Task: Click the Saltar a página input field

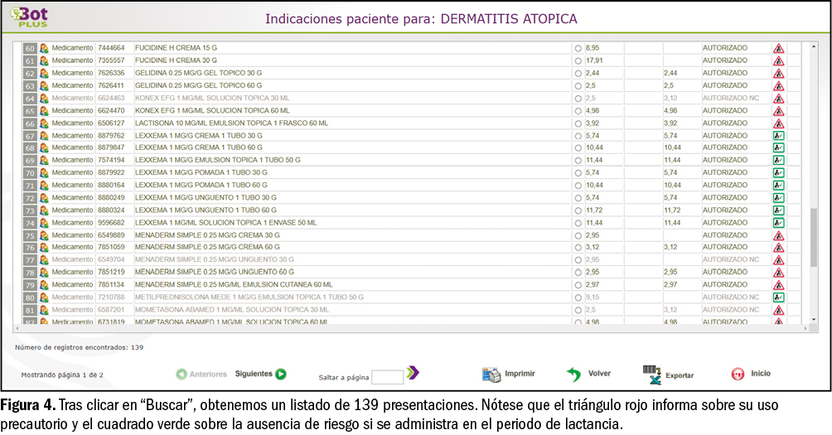Action: click(387, 377)
